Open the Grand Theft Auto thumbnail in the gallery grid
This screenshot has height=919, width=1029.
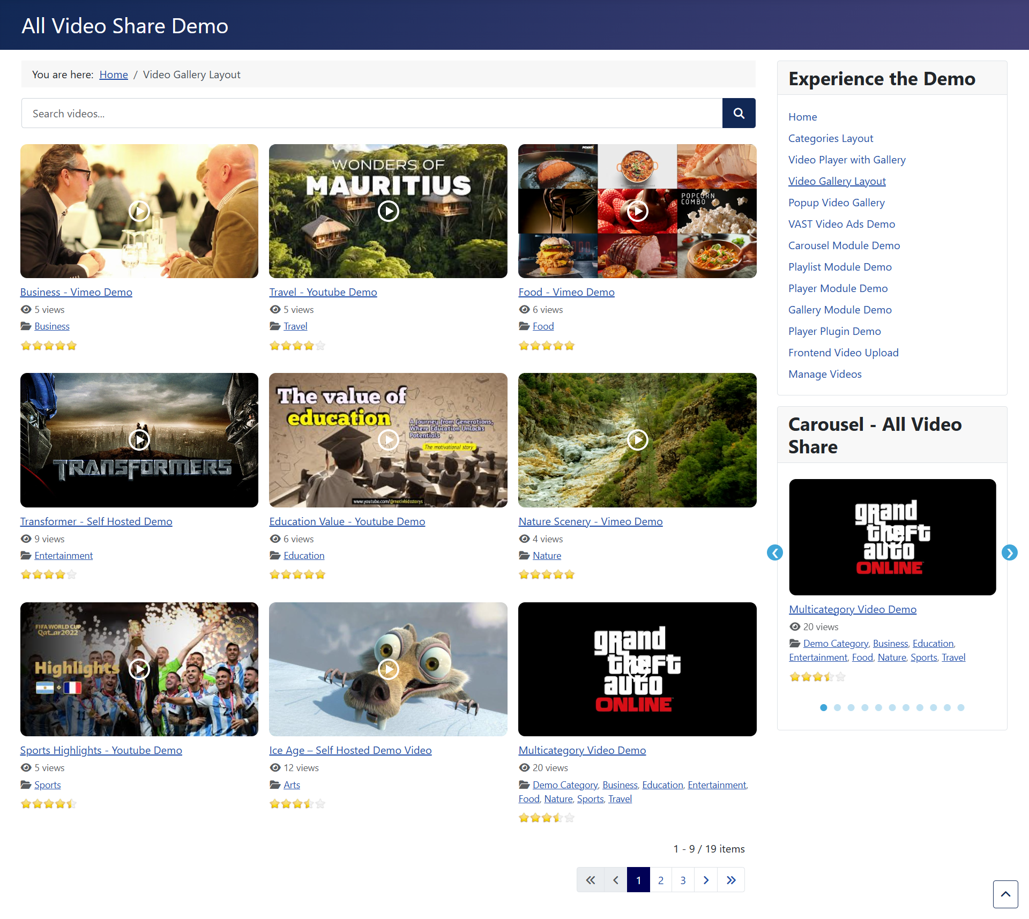(637, 669)
